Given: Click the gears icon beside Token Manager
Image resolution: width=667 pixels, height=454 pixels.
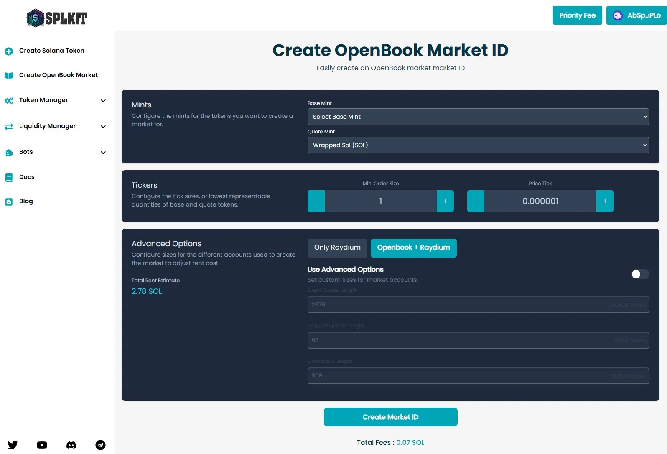Looking at the screenshot, I should 9,100.
